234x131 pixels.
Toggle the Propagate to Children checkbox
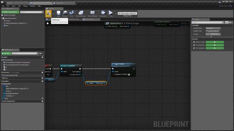coord(129,74)
